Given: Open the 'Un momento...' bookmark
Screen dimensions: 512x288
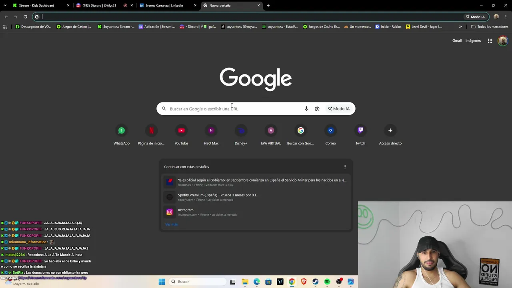Looking at the screenshot, I should point(358,27).
